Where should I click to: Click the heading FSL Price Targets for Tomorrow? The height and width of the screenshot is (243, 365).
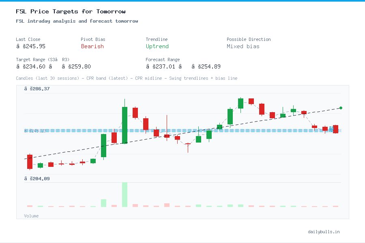pyautogui.click(x=71, y=11)
